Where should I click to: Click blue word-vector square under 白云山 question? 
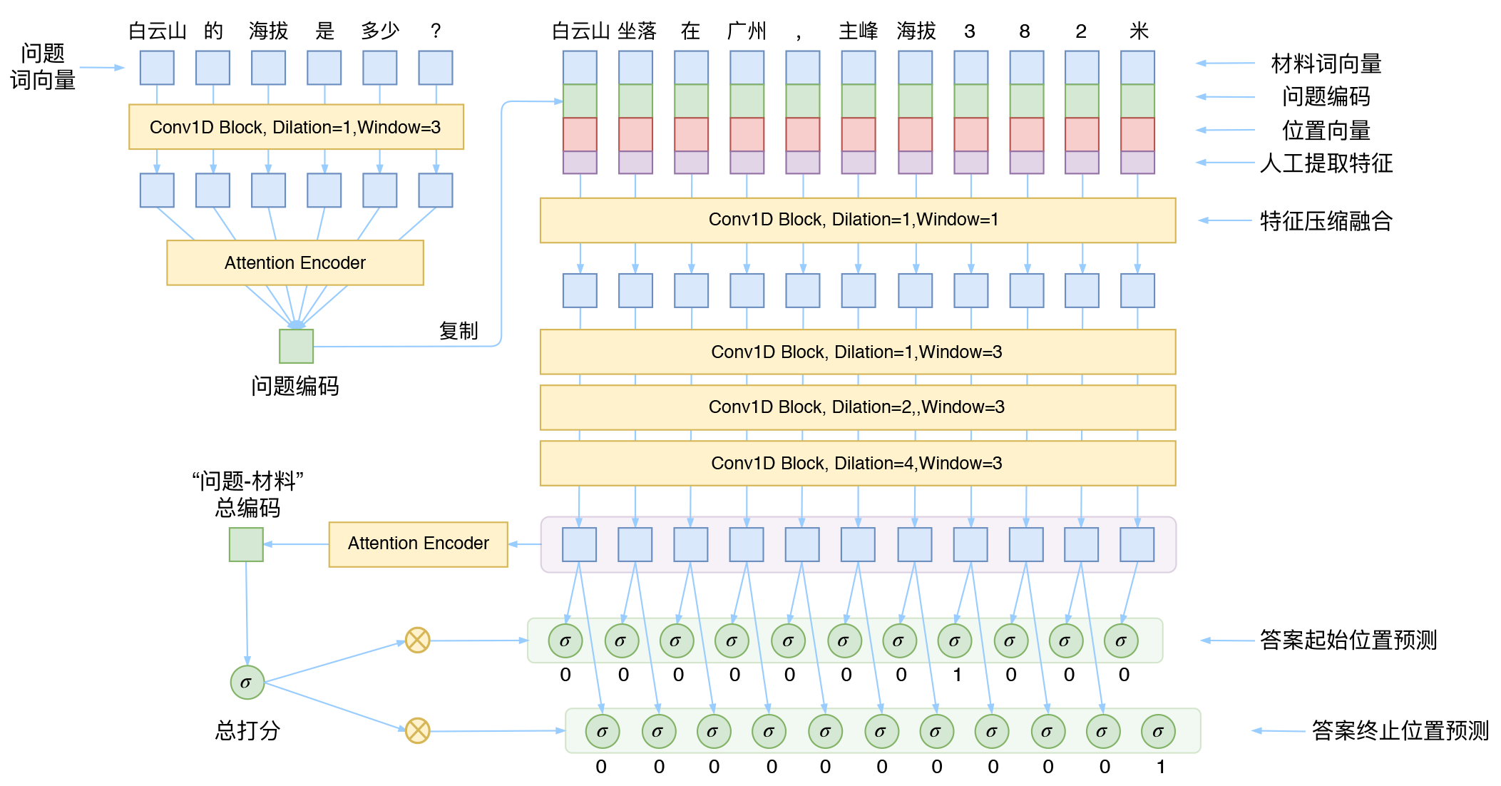157,68
